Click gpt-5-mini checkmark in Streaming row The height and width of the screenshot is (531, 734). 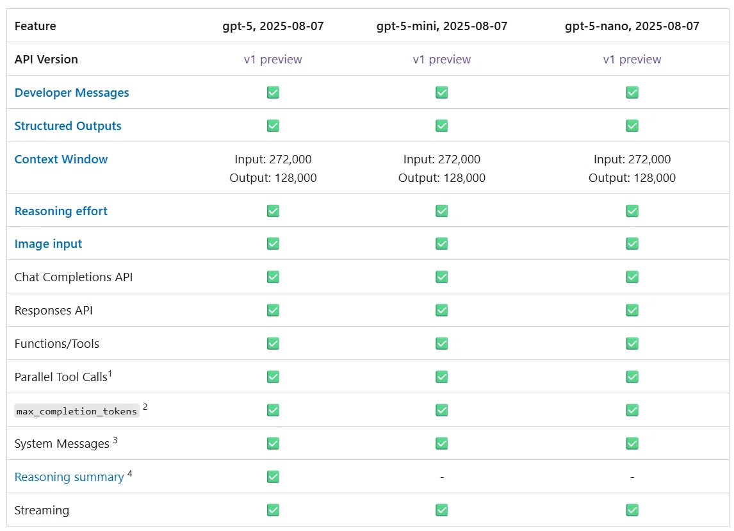[x=441, y=510]
